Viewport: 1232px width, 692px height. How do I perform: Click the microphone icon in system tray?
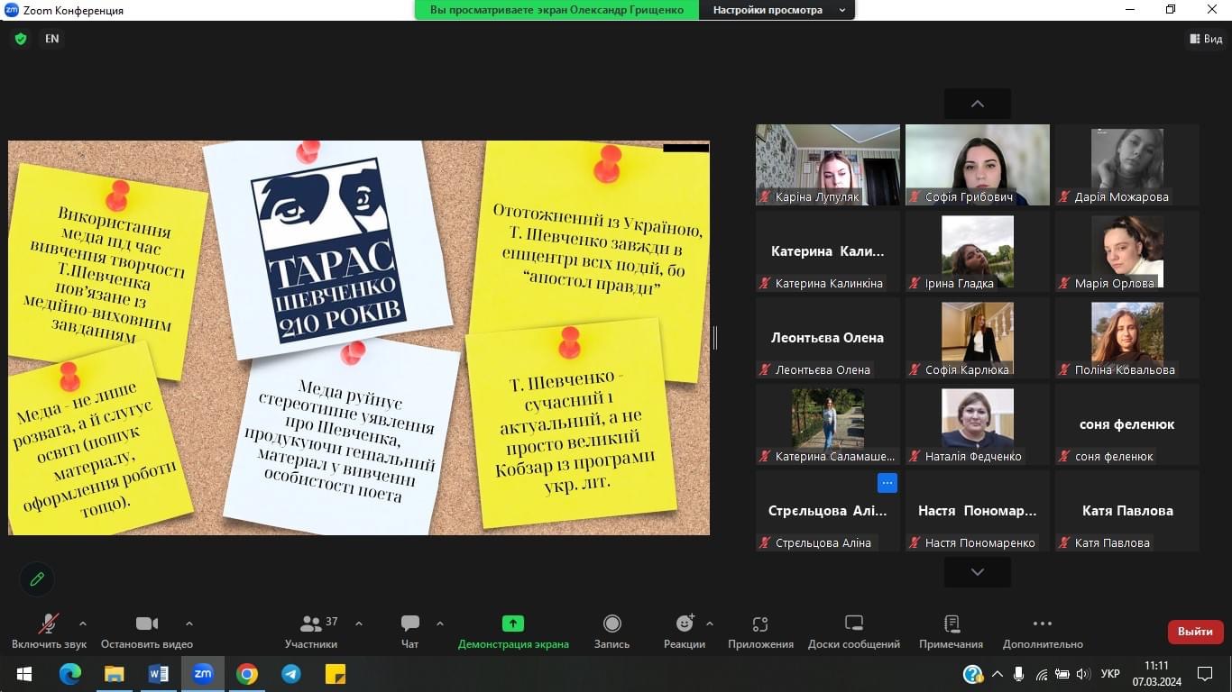[1019, 674]
